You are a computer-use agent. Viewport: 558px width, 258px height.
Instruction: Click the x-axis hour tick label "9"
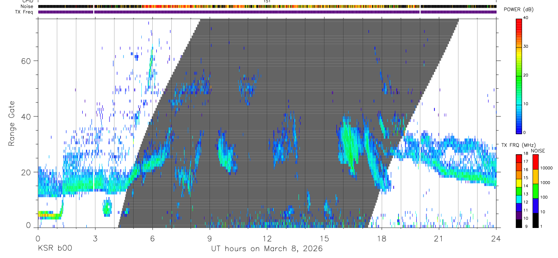pyautogui.click(x=209, y=238)
